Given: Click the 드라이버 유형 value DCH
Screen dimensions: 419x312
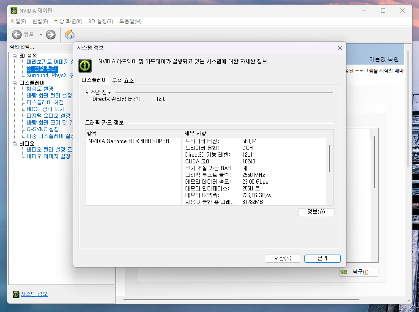Looking at the screenshot, I should 247,148.
